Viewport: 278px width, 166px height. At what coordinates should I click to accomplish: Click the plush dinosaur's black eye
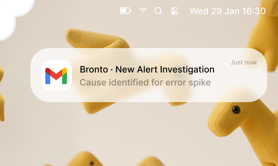pyautogui.click(x=236, y=110)
